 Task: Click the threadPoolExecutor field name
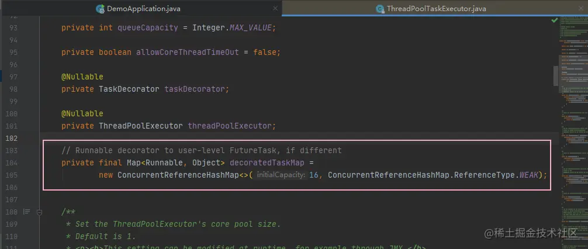(230, 126)
